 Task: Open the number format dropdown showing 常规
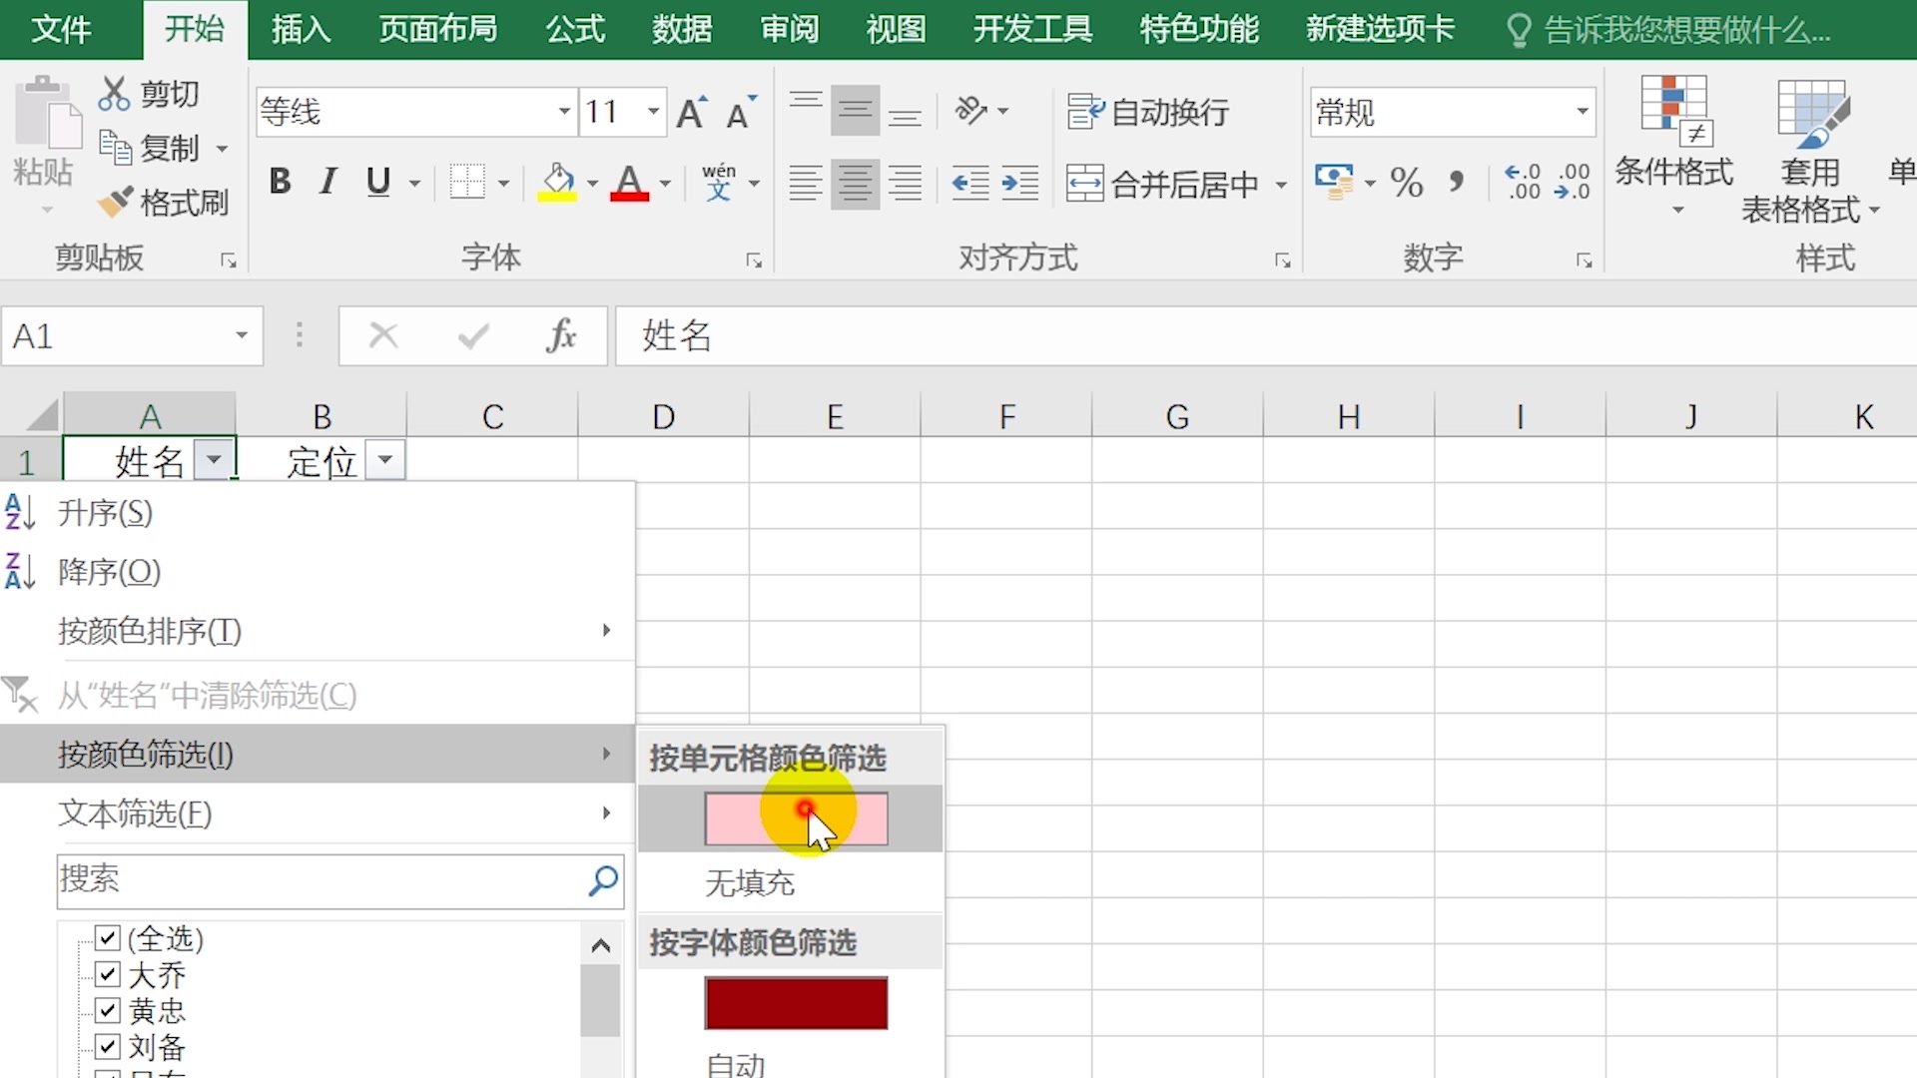coord(1582,112)
